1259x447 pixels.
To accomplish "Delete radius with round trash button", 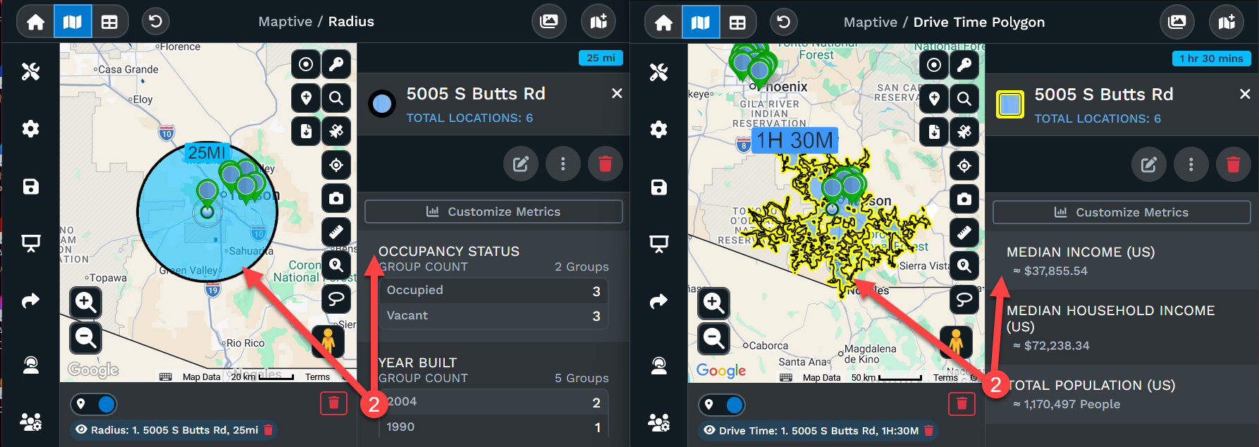I will coord(605,164).
